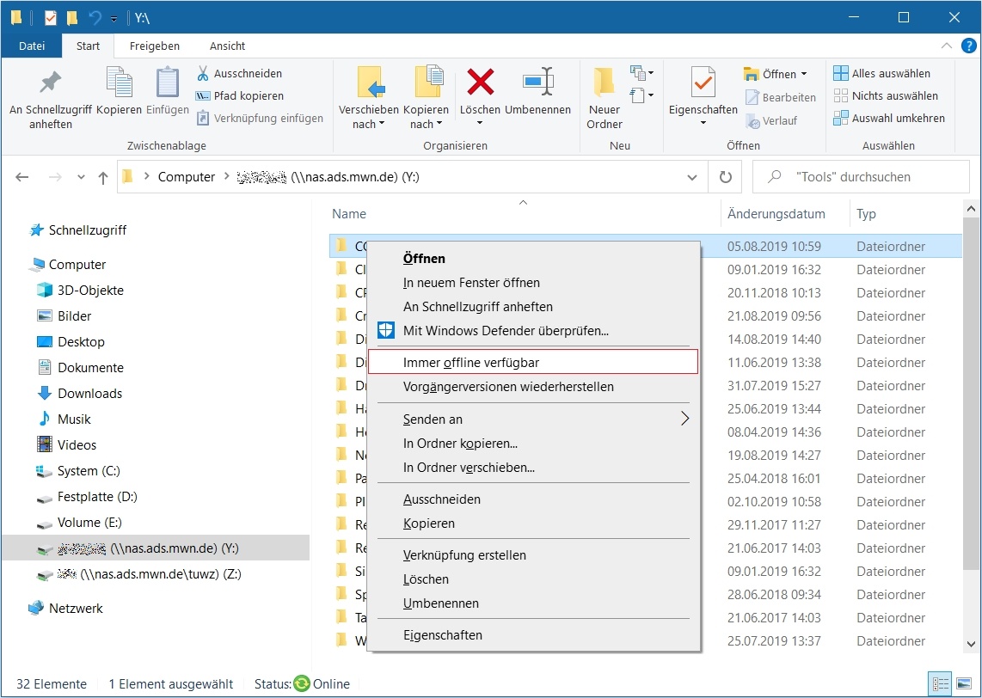Open Verschieben nach dropdown
Screen dimensions: 982x698
(368, 117)
